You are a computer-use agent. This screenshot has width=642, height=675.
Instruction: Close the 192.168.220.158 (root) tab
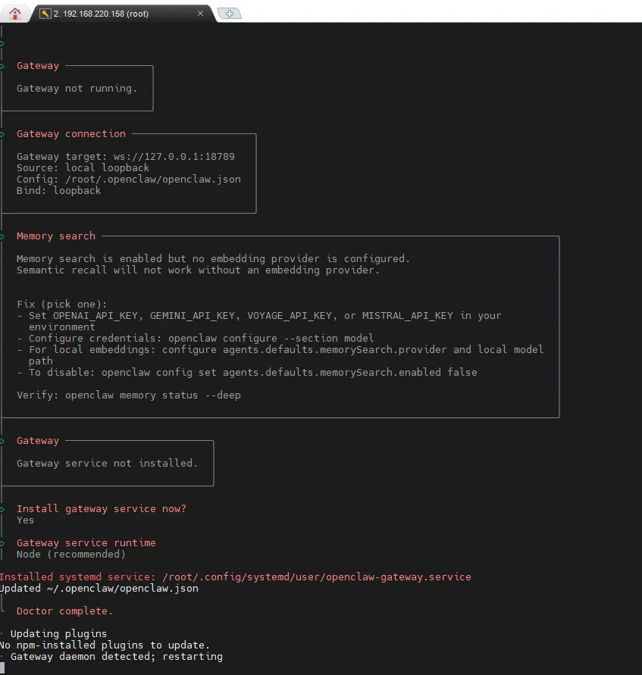coord(200,14)
